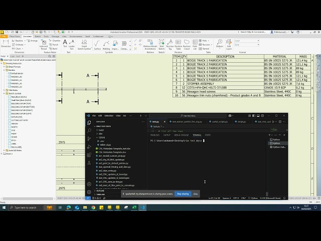Click the Chamfer note button
321x241 pixels.
(x=55, y=41)
